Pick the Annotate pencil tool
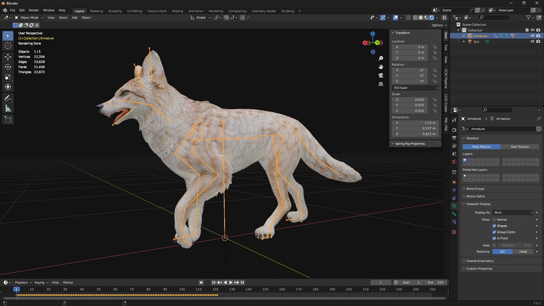The width and height of the screenshot is (544, 306). (x=8, y=98)
